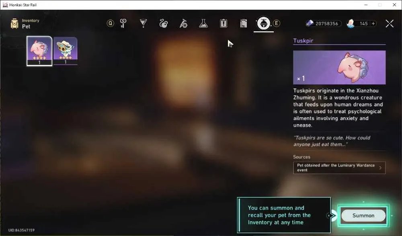The height and width of the screenshot is (236, 402).
Task: Select the active Pet tab icon
Action: (x=264, y=23)
